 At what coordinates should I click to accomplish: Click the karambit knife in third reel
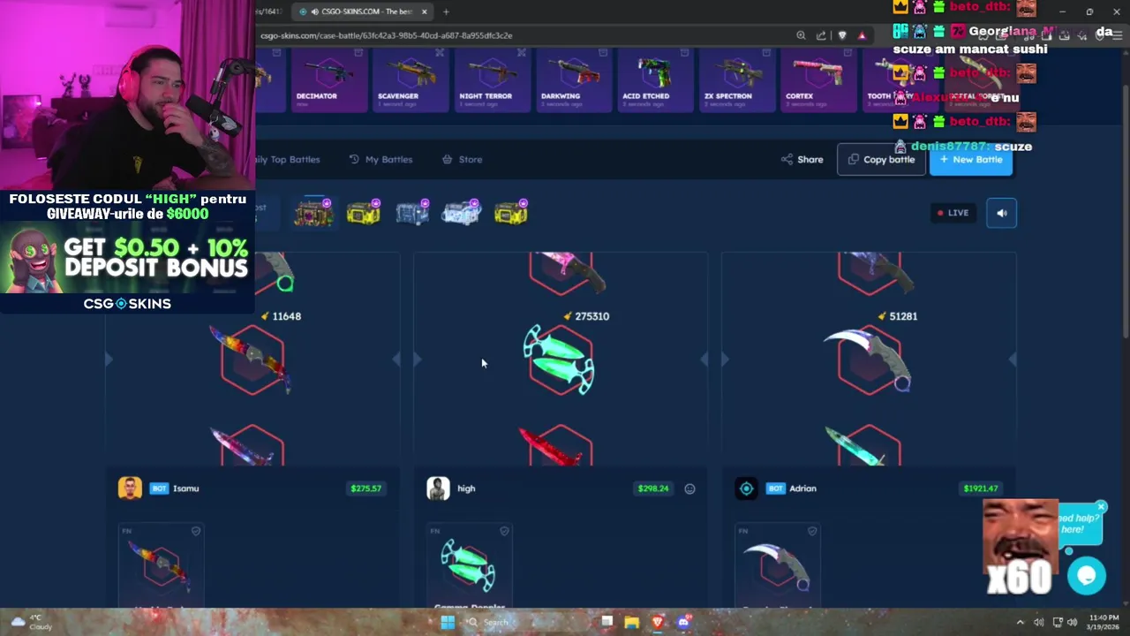pos(868,360)
